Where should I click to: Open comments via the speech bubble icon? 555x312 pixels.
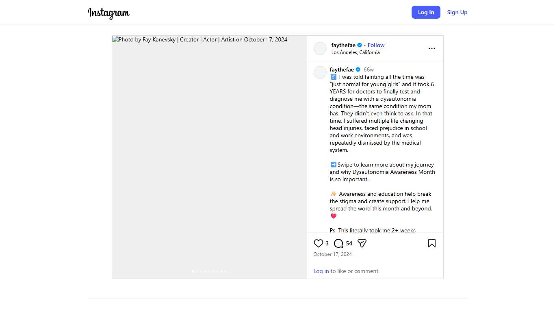click(x=338, y=243)
